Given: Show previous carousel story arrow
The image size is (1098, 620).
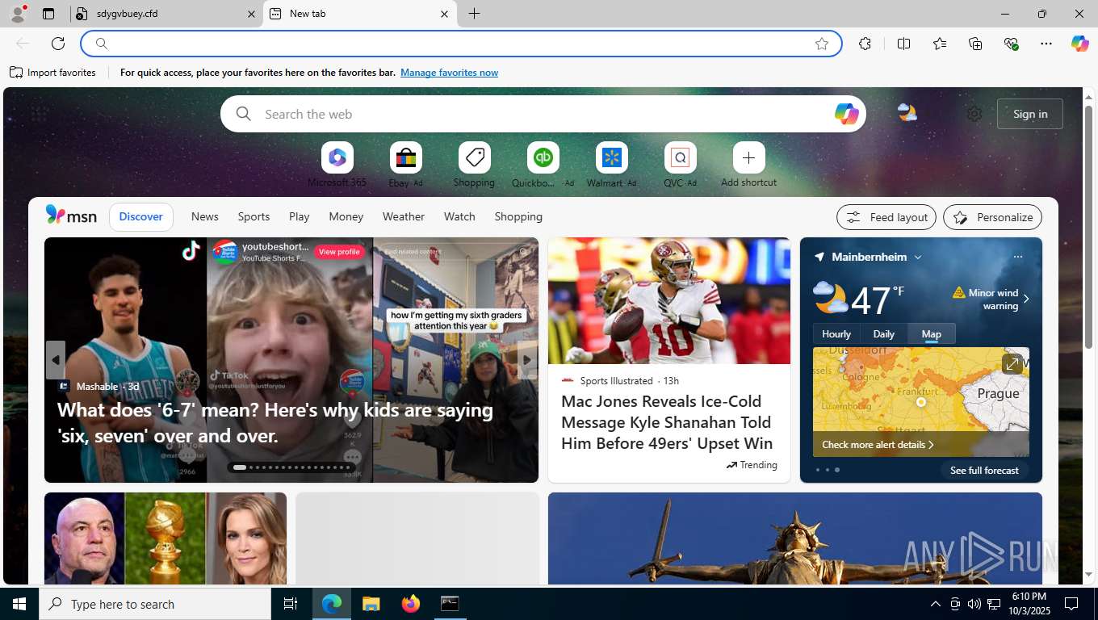Looking at the screenshot, I should pyautogui.click(x=56, y=360).
